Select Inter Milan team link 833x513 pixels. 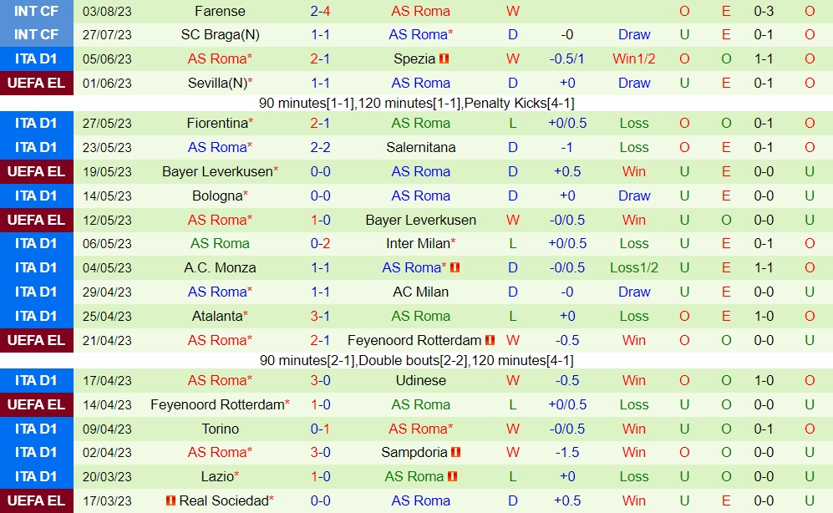[x=421, y=244]
